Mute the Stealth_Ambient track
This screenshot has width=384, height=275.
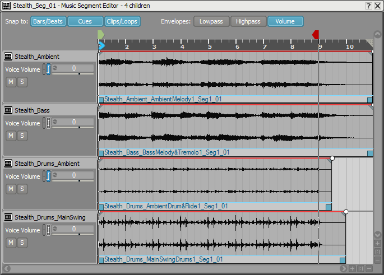pos(11,82)
